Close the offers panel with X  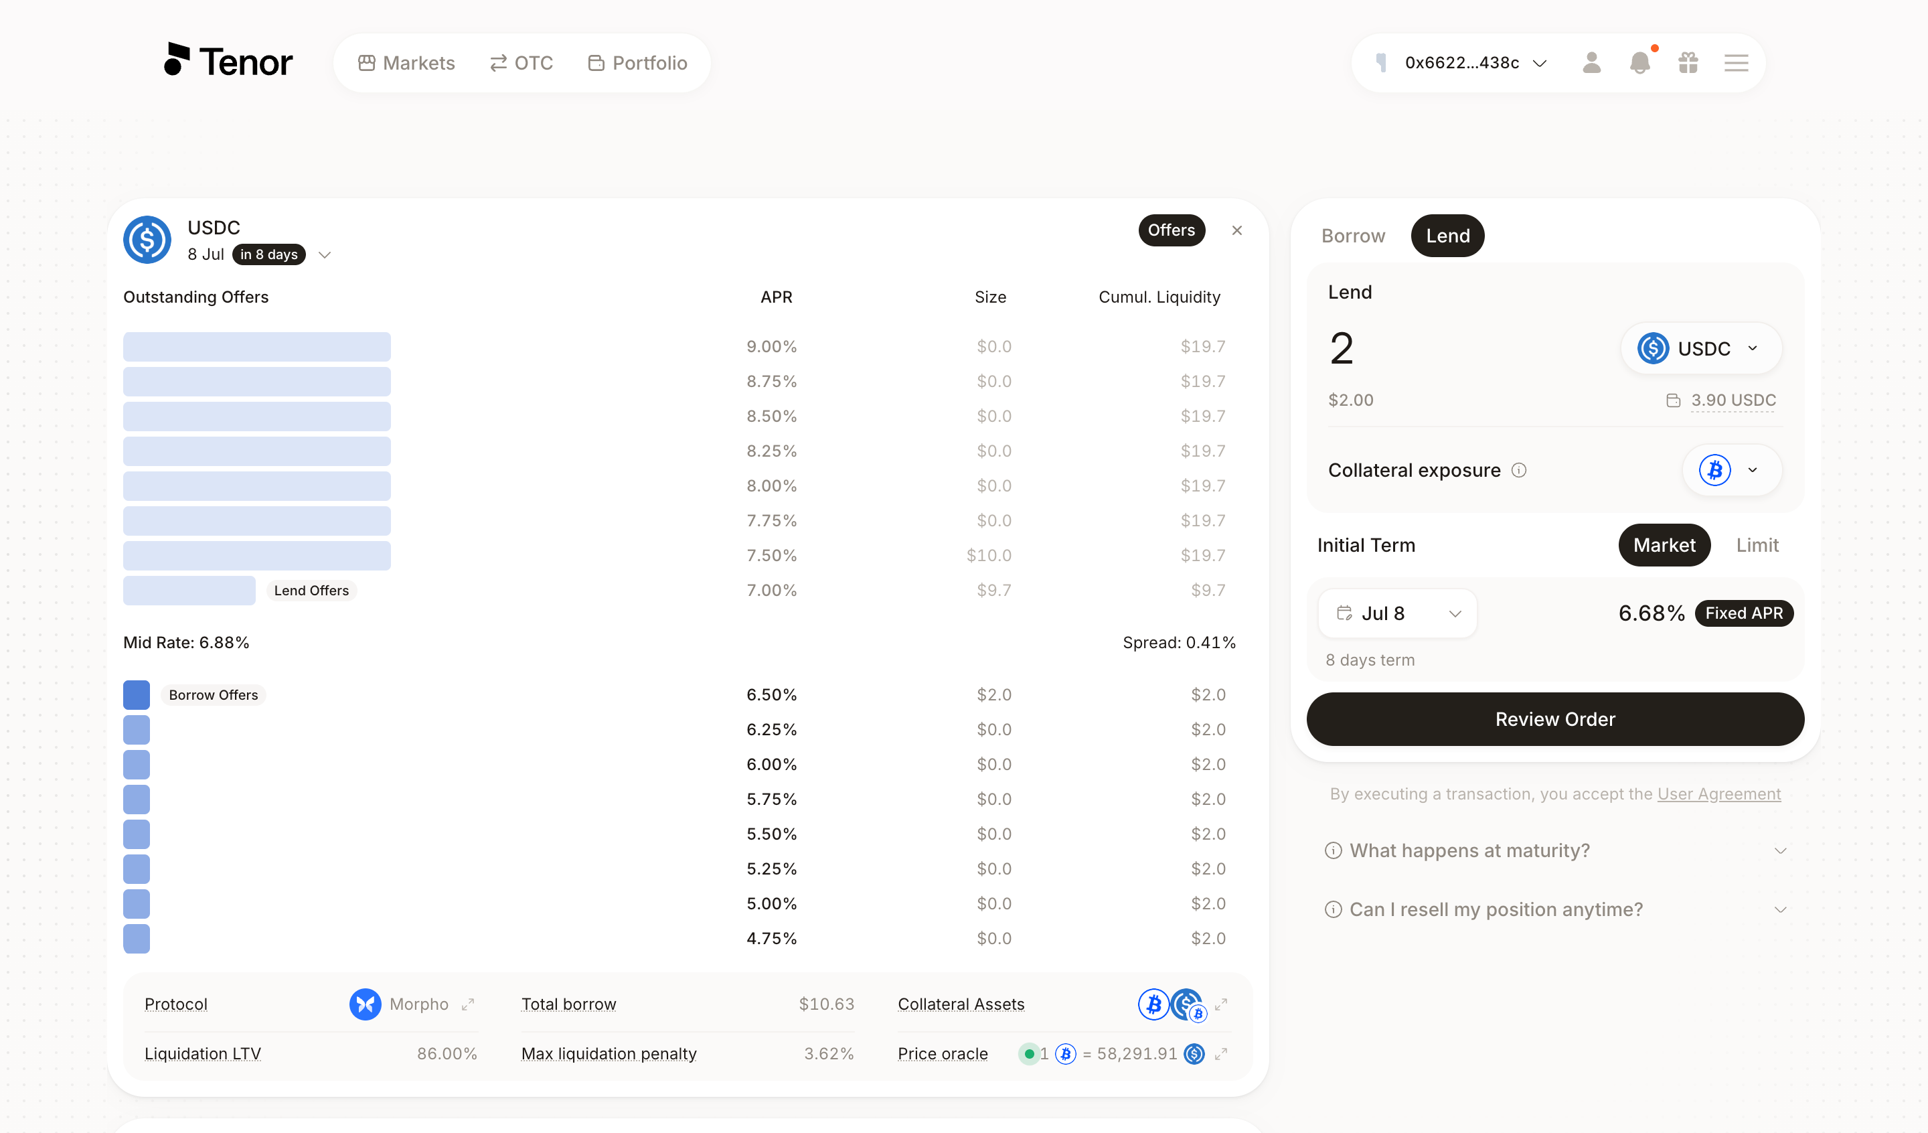point(1237,230)
